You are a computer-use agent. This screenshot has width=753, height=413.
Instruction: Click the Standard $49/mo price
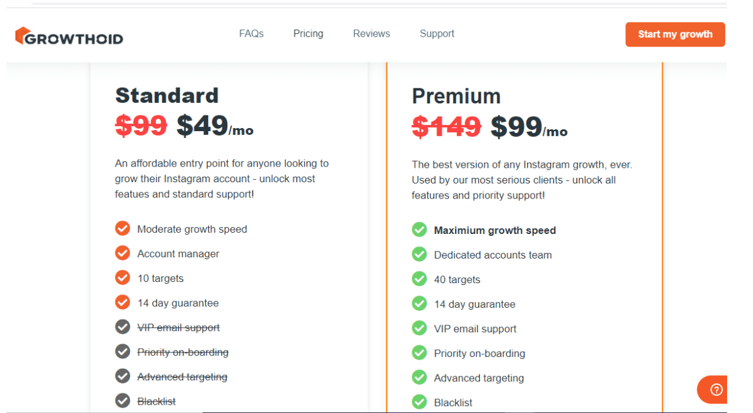[215, 126]
